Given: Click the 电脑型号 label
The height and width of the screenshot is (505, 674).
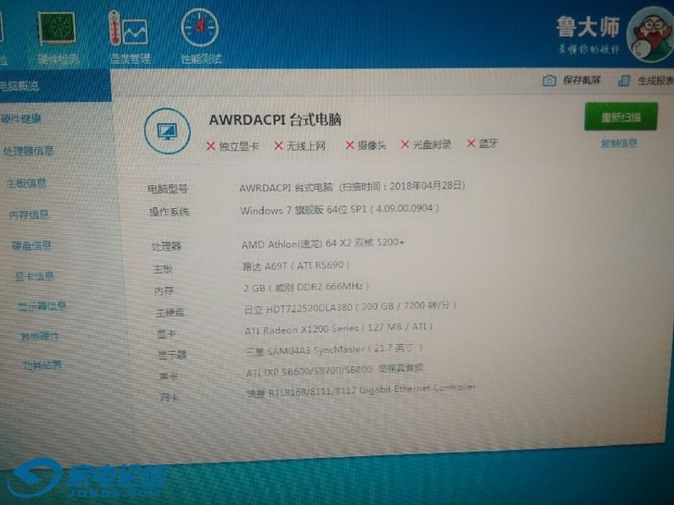Looking at the screenshot, I should click(168, 189).
